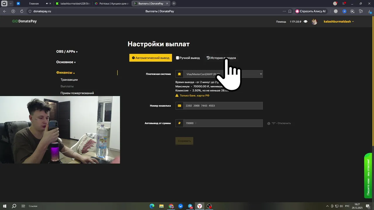This screenshot has width=374, height=210.
Task: Click the warning icon by Только банк. карты РФ
Action: pyautogui.click(x=177, y=95)
